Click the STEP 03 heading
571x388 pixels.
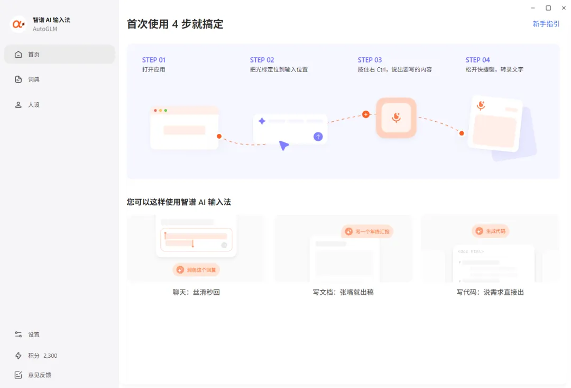[370, 60]
